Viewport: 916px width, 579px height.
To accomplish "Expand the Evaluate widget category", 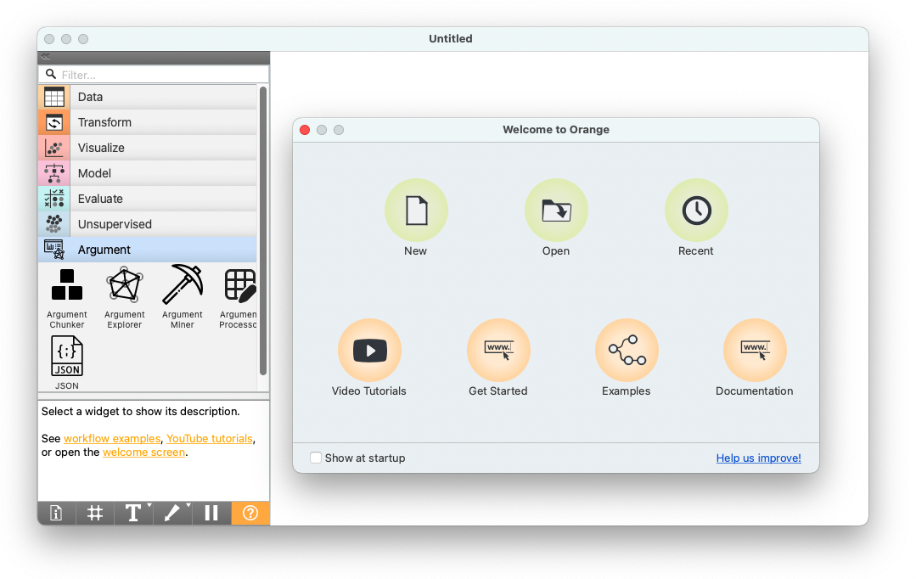I will [148, 199].
